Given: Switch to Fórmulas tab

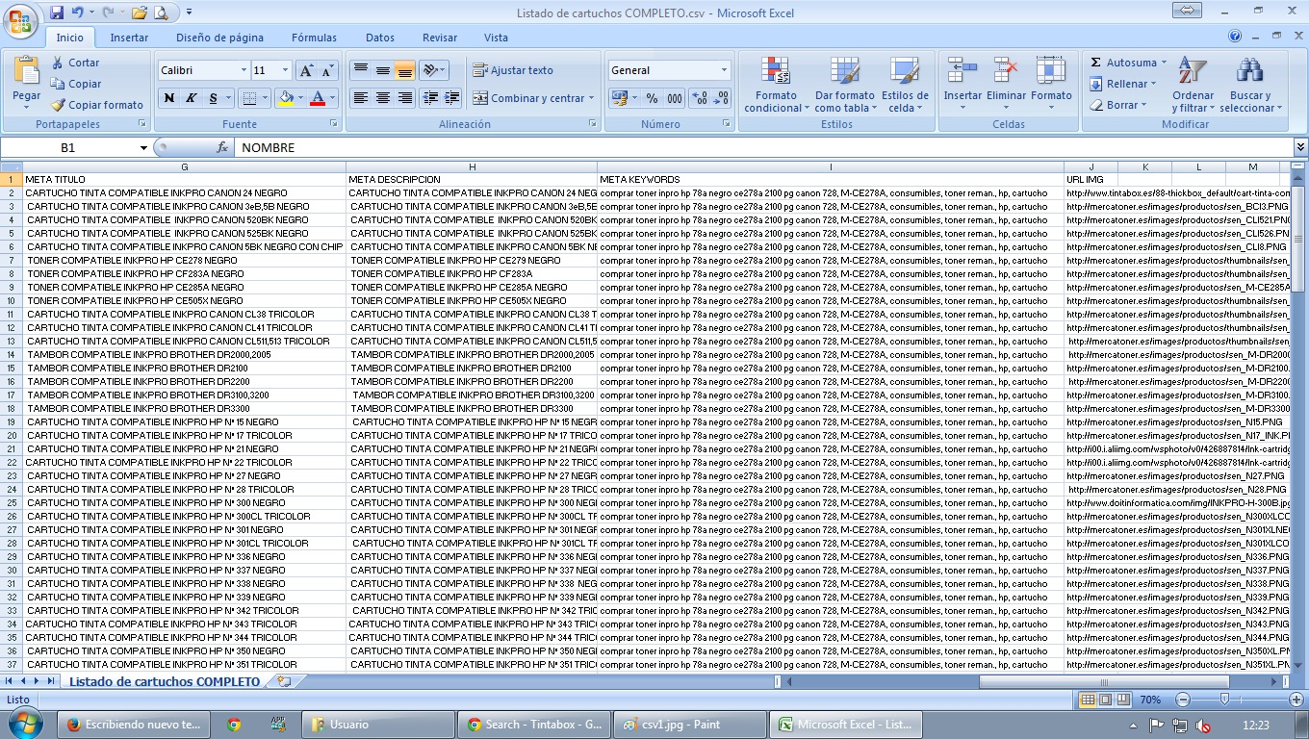Looking at the screenshot, I should point(314,38).
